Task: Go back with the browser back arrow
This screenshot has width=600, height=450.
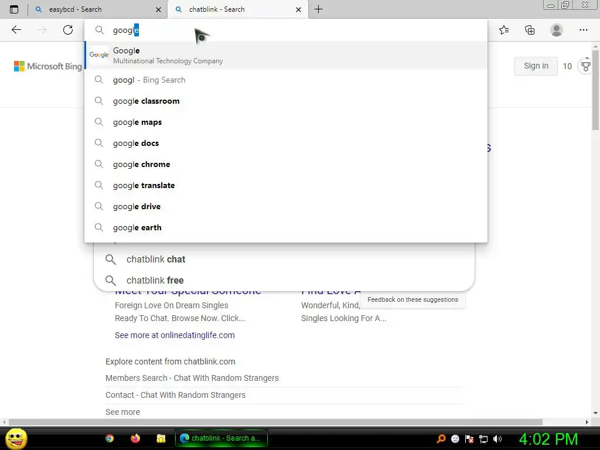Action: (16, 30)
